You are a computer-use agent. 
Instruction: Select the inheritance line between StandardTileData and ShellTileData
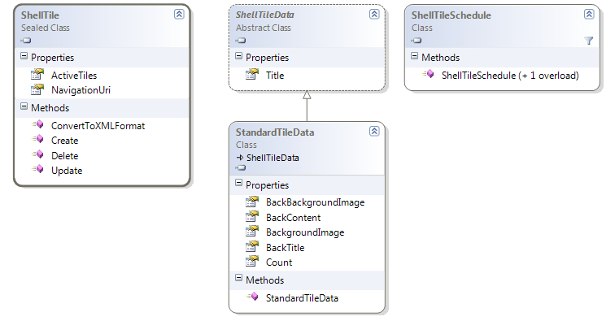307,106
